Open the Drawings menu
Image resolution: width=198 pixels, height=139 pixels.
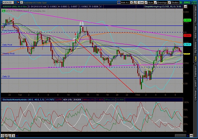(x=161, y=3)
